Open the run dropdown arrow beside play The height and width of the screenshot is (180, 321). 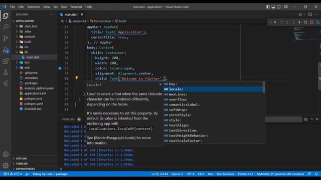coord(304,14)
